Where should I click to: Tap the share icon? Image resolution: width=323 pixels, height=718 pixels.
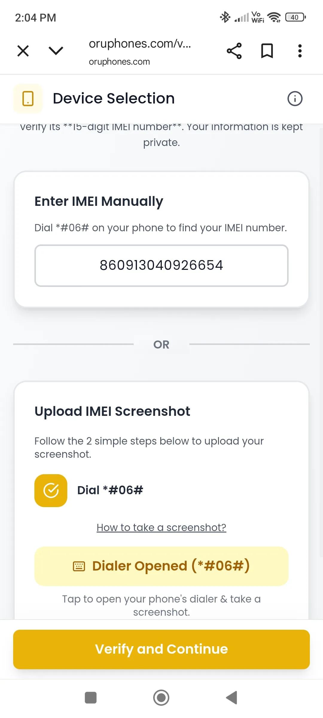point(234,51)
